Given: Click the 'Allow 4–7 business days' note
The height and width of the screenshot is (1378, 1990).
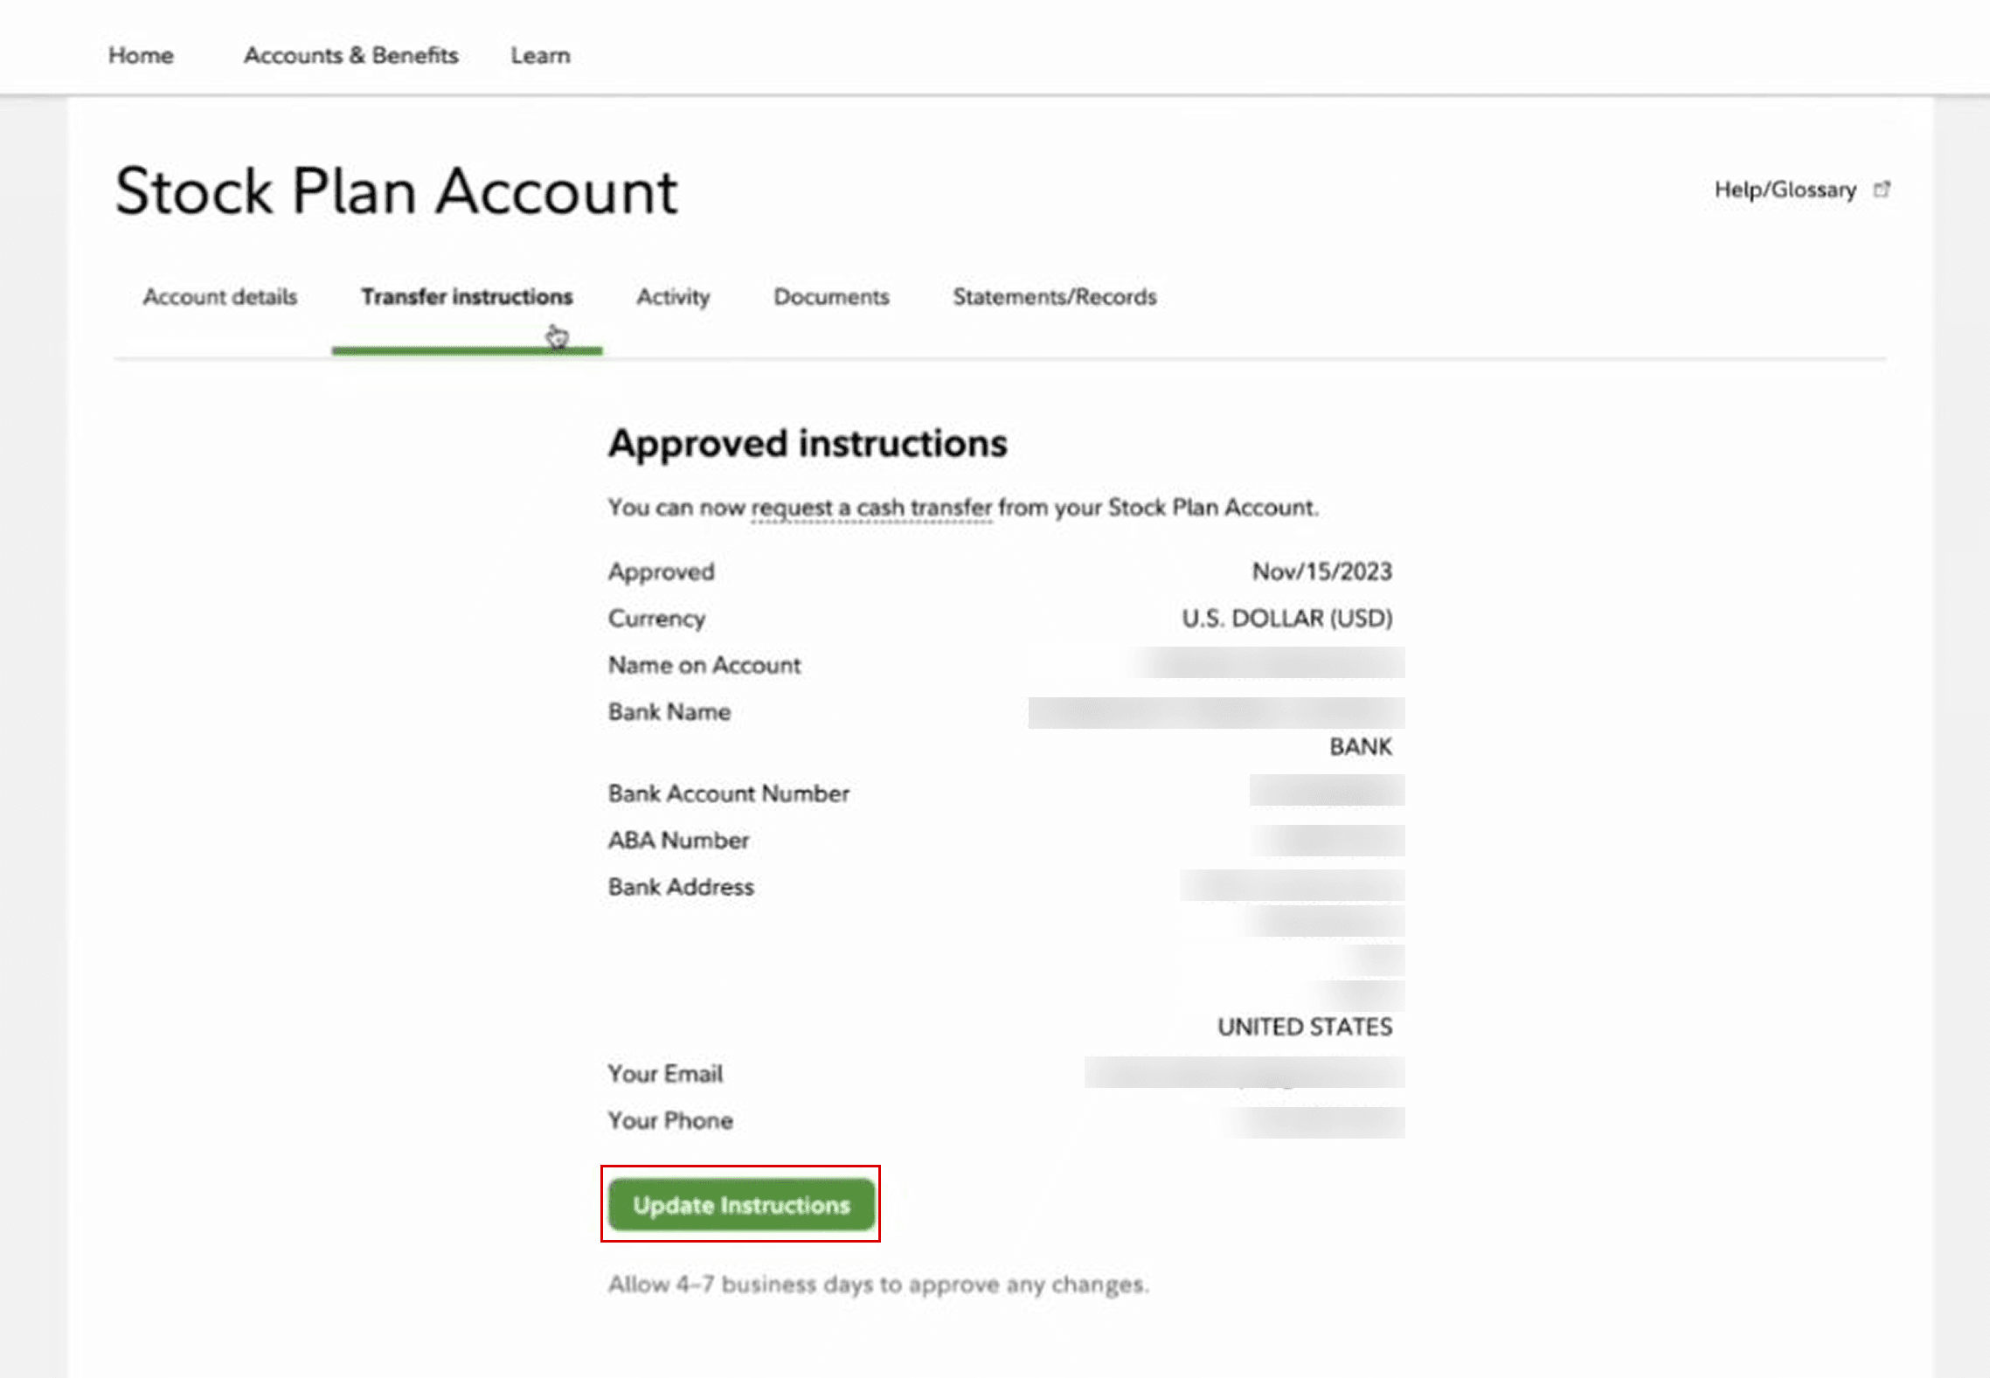Looking at the screenshot, I should 878,1285.
